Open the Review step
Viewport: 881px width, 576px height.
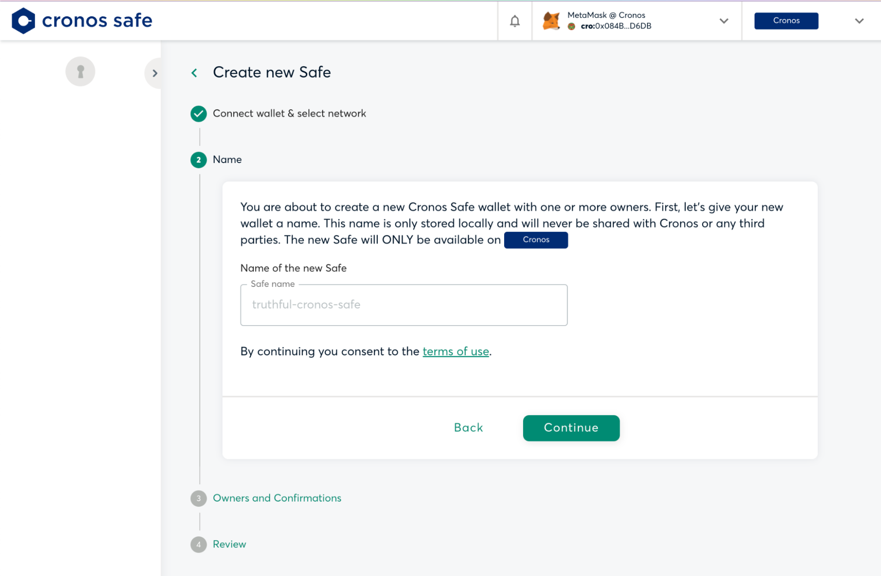point(229,544)
